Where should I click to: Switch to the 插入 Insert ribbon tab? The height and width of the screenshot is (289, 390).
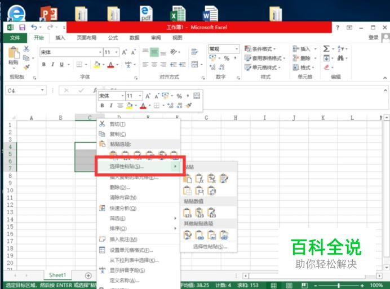click(60, 38)
